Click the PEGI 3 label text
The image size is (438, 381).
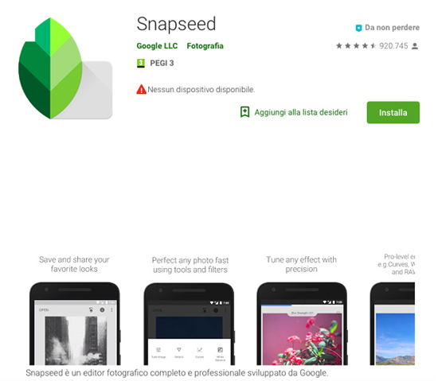tap(162, 64)
